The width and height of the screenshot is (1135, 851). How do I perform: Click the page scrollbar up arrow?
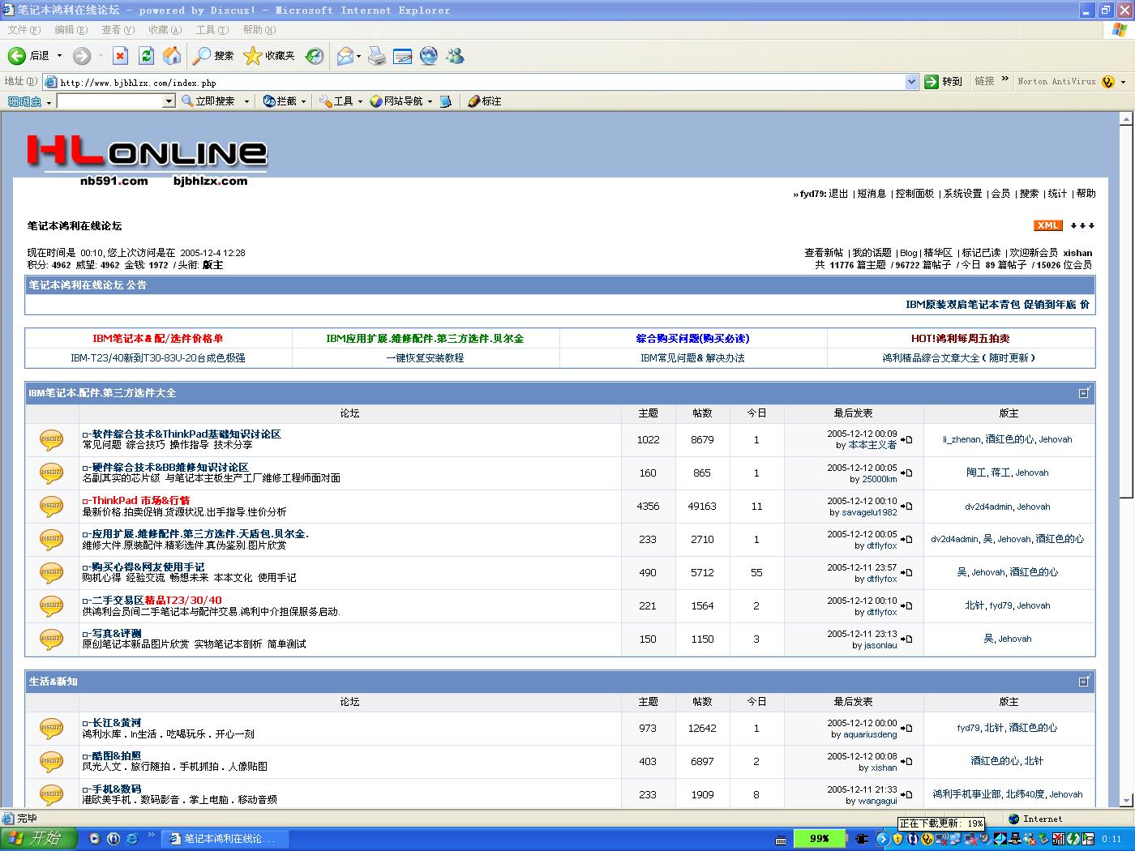pyautogui.click(x=1125, y=119)
